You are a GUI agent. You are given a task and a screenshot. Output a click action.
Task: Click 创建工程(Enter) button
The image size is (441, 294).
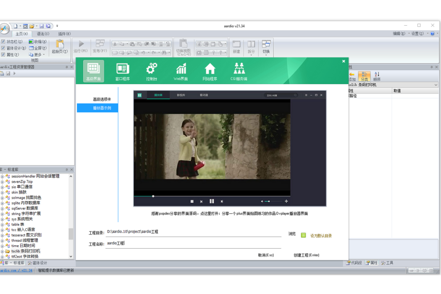pos(306,255)
